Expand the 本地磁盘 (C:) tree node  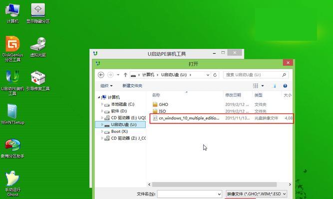tap(102, 104)
